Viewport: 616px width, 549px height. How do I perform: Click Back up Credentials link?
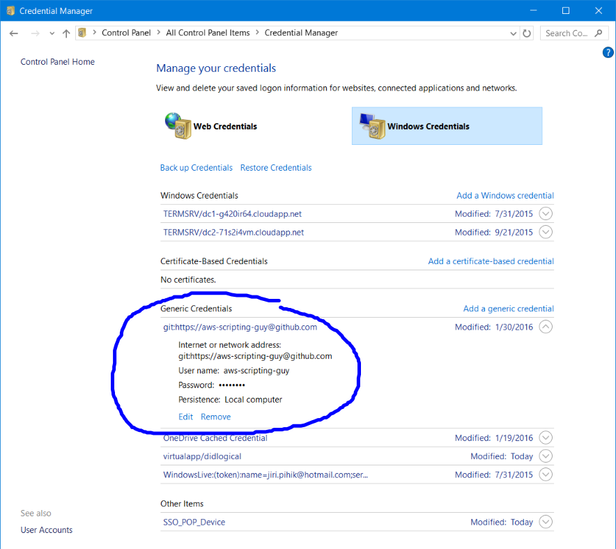coord(197,168)
